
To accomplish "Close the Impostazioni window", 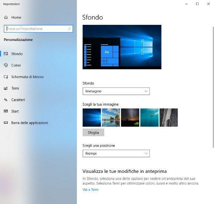I will [x=208, y=4].
